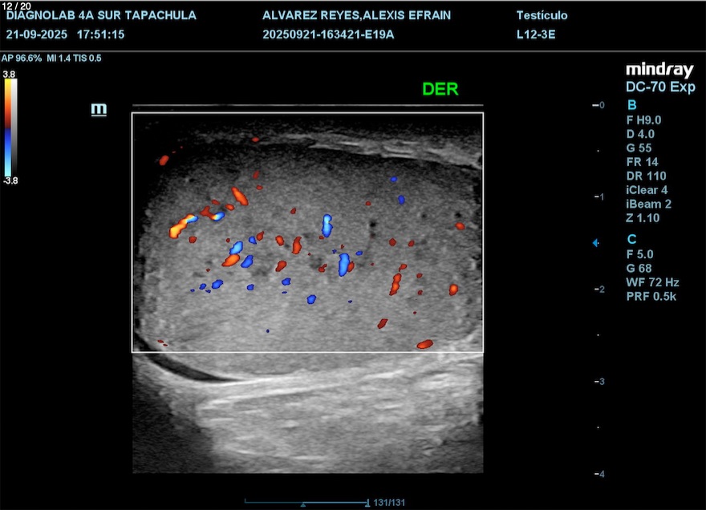Click the color Doppler velocity scale bar

point(9,127)
